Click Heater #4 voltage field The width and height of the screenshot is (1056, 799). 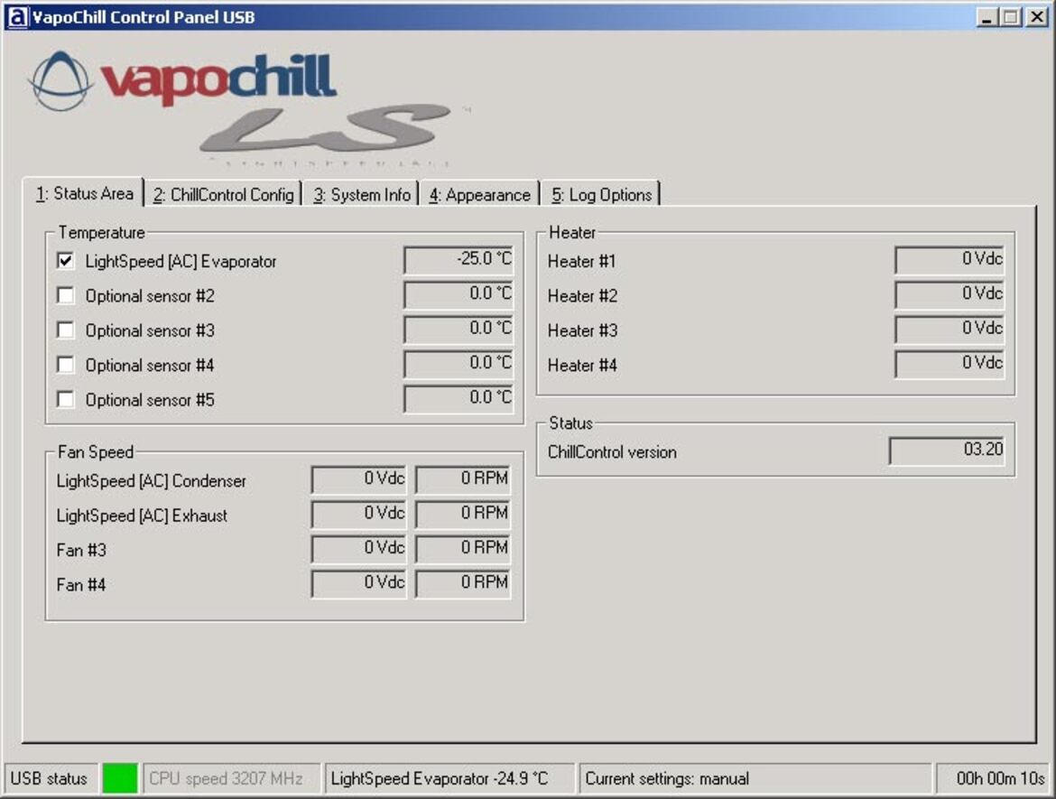coord(949,364)
